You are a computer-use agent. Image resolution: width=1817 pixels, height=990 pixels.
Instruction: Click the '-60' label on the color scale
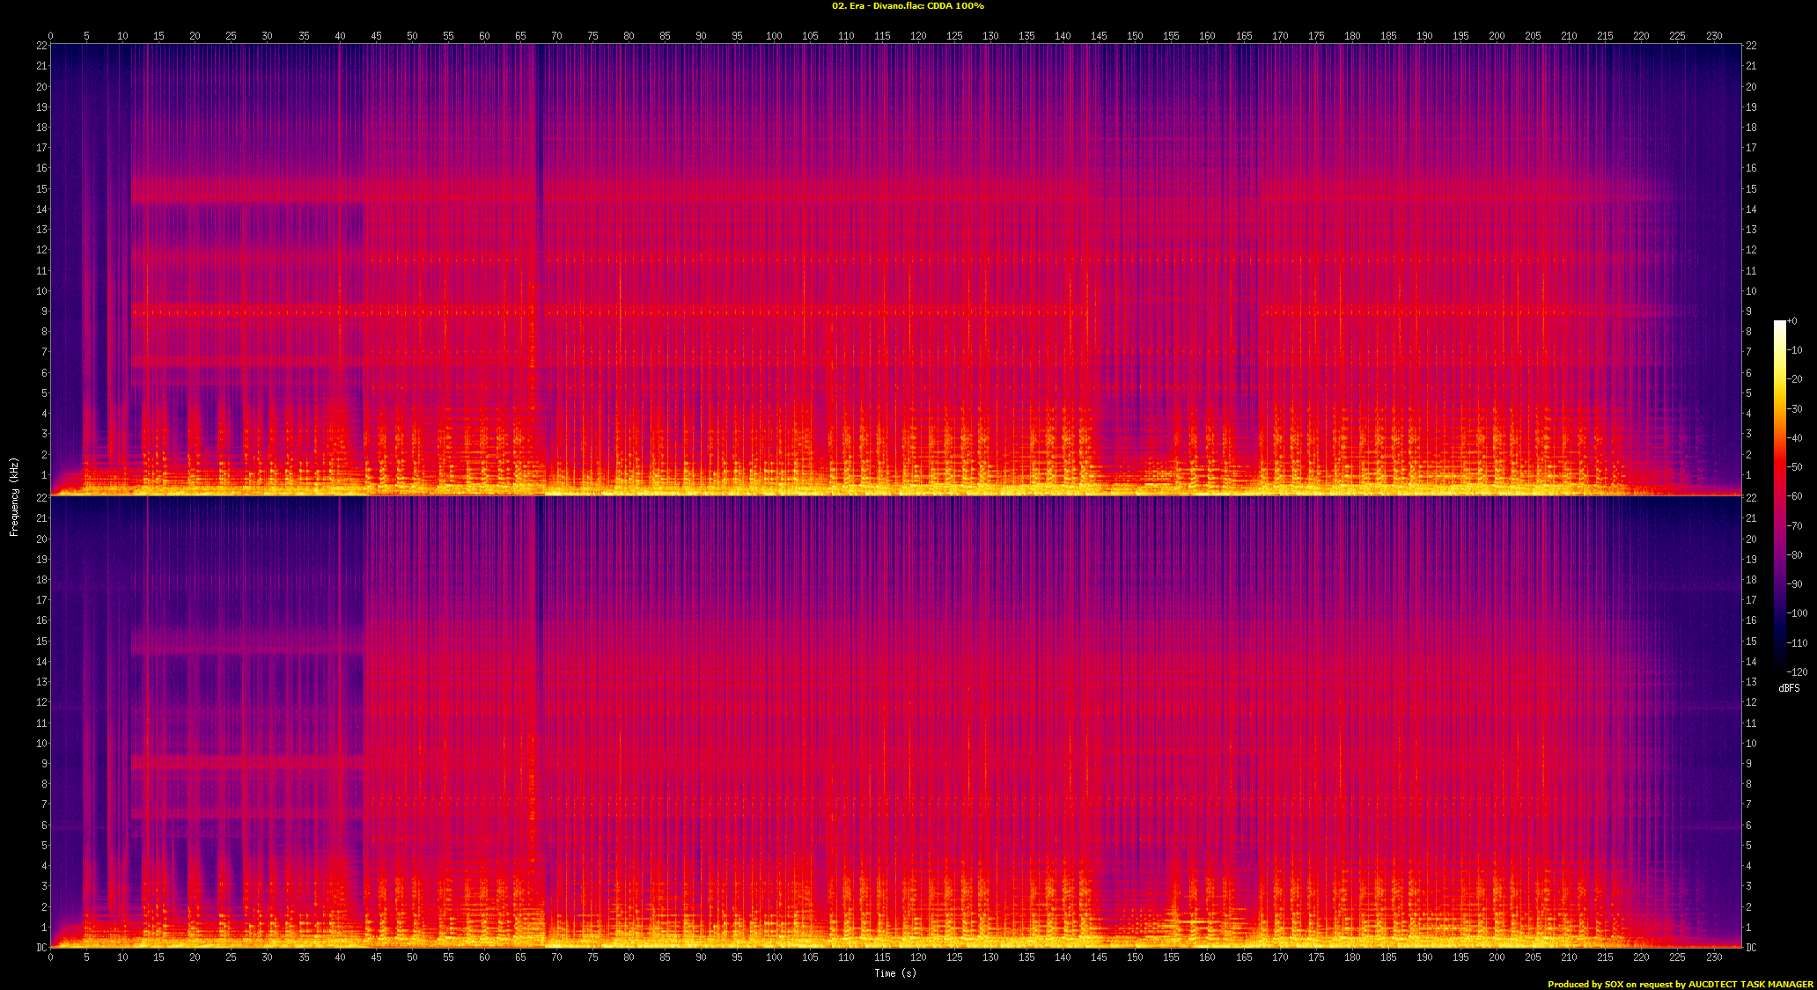tap(1794, 496)
